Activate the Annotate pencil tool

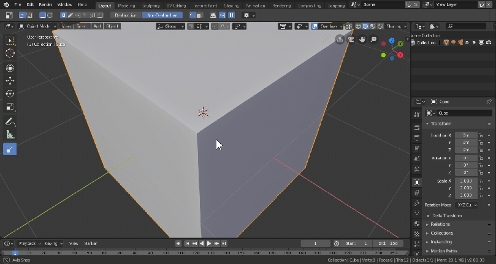click(10, 121)
